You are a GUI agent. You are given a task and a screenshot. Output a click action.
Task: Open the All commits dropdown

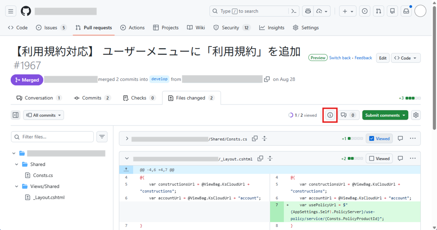click(x=43, y=115)
